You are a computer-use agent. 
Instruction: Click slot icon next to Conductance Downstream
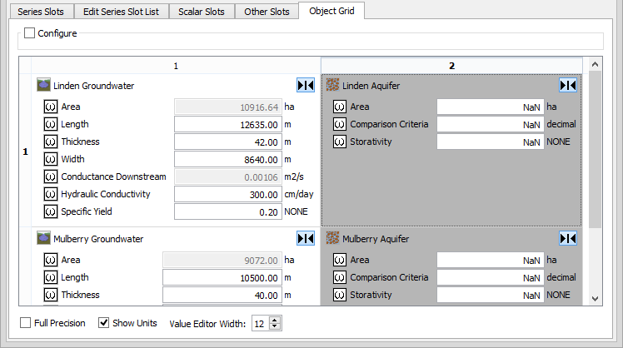50,176
